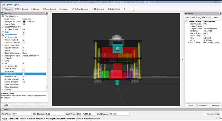
Task: Expand the Frames tree item
Action: [3, 90]
